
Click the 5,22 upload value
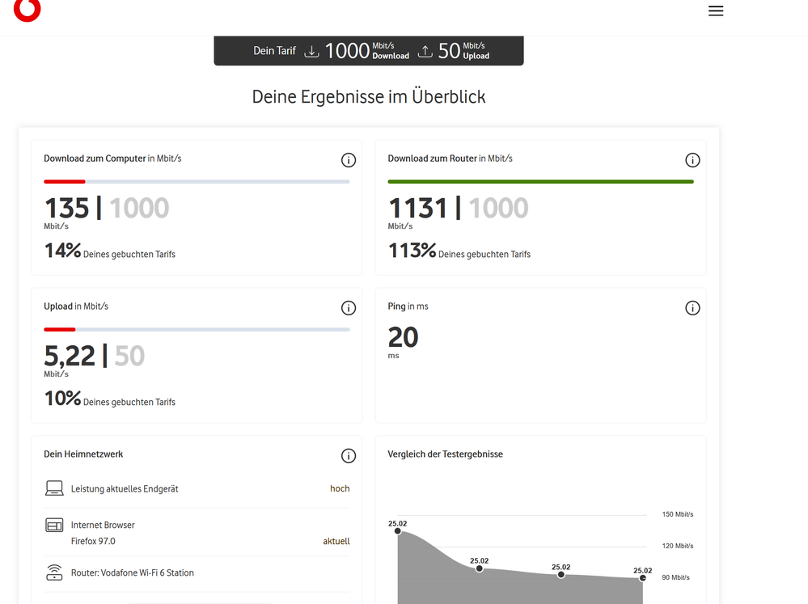coord(70,356)
